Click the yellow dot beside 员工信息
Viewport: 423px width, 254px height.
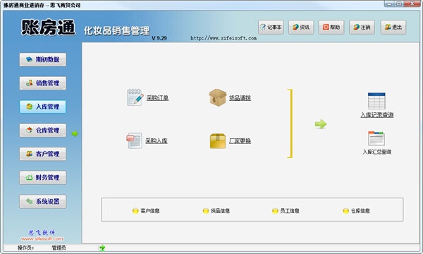click(x=275, y=211)
